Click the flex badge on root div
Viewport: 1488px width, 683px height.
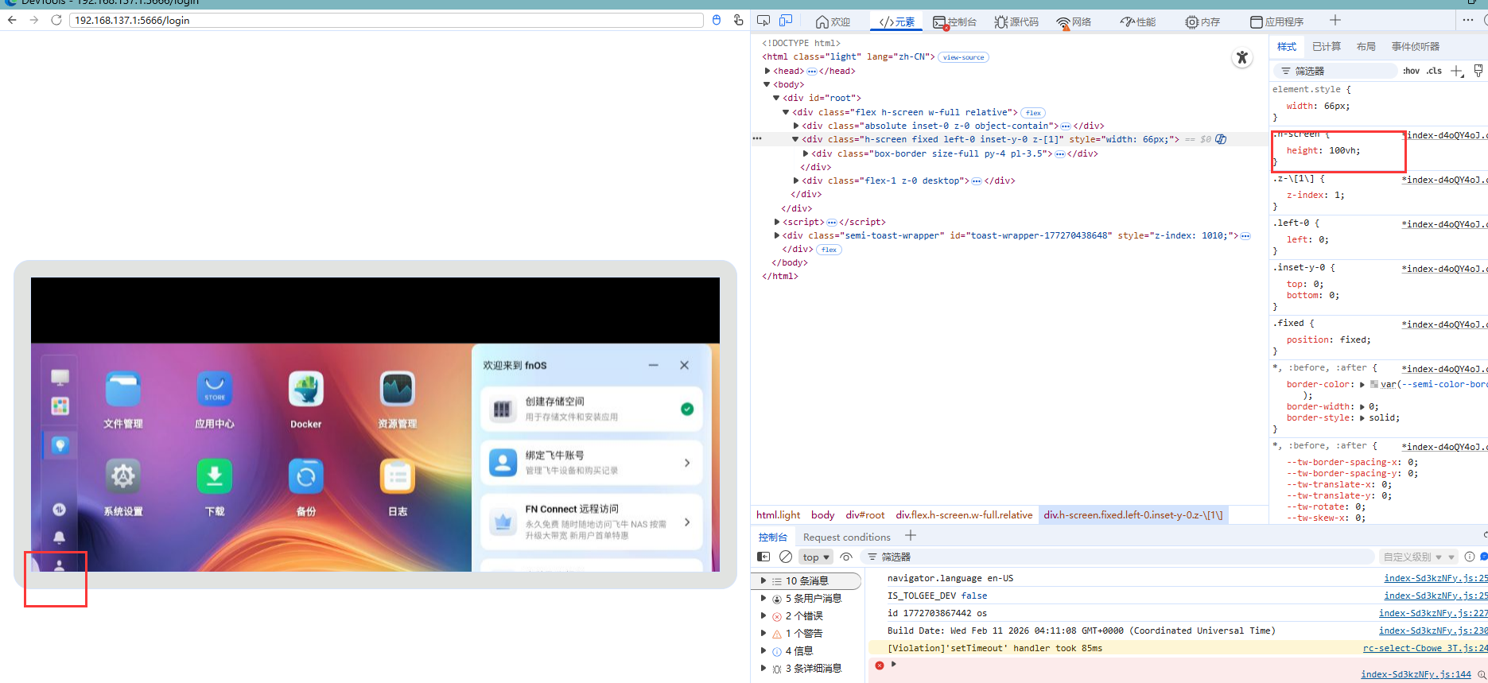click(1033, 113)
